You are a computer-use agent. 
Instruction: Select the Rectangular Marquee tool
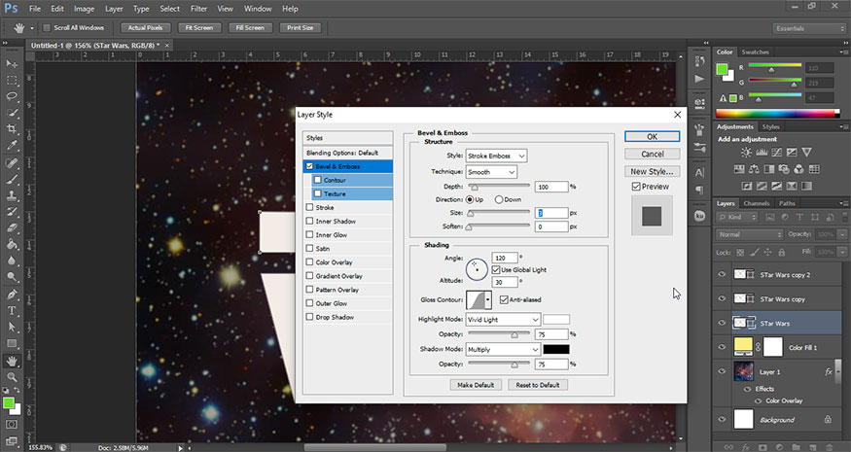pos(12,81)
